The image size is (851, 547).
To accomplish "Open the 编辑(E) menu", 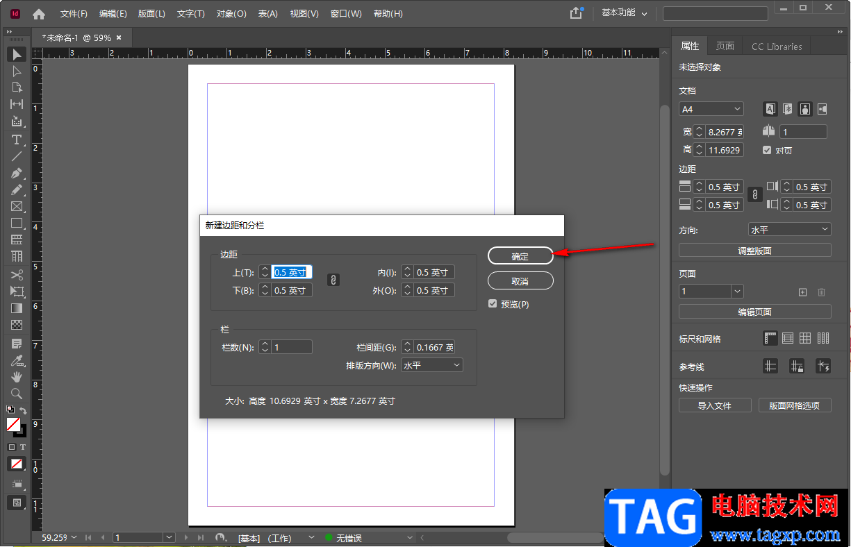I will (x=113, y=14).
